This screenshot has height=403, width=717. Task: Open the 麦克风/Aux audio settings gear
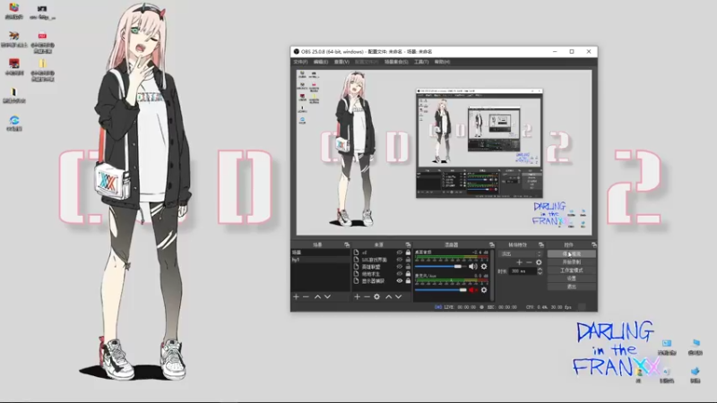pos(484,289)
